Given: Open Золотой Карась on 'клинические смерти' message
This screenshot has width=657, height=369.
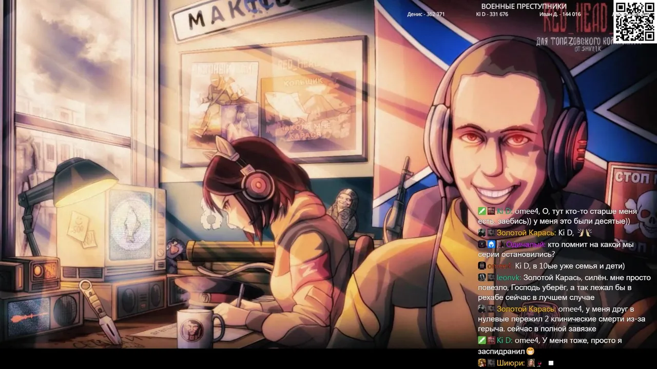Looking at the screenshot, I should click(526, 309).
